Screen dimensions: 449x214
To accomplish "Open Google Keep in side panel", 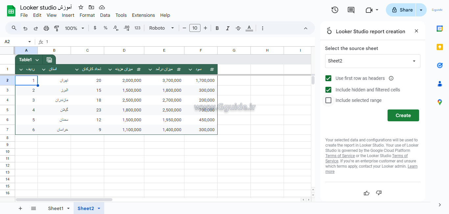I will (x=439, y=47).
